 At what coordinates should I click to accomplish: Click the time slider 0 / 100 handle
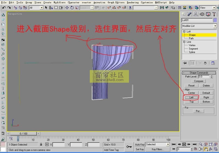click(x=24, y=133)
